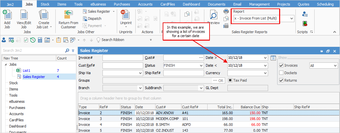340x133 pixels.
Task: Click the Groups ellipsis button
Action: click(x=215, y=80)
